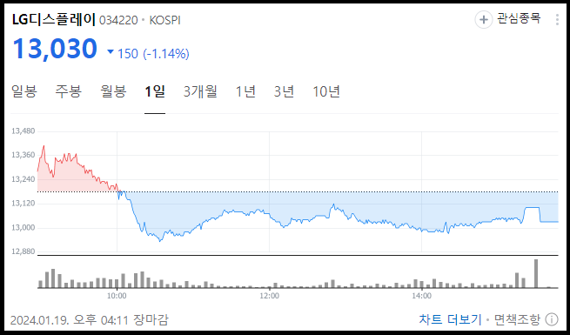Open the 면책조항 disclaimer link
The width and height of the screenshot is (570, 335).
pos(517,319)
